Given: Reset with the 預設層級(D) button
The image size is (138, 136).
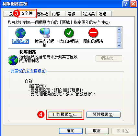Looking at the screenshot, I should (103, 115).
